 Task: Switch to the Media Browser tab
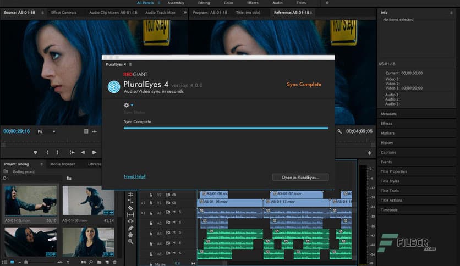click(62, 164)
